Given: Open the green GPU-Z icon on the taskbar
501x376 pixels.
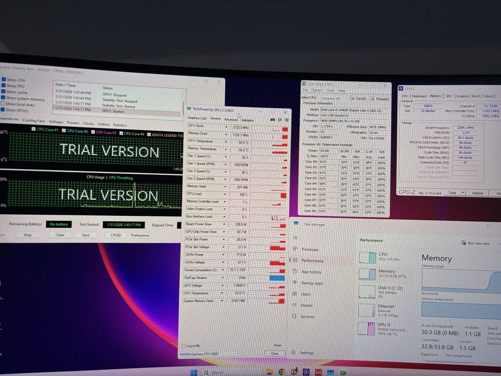Looking at the screenshot, I should [x=343, y=373].
